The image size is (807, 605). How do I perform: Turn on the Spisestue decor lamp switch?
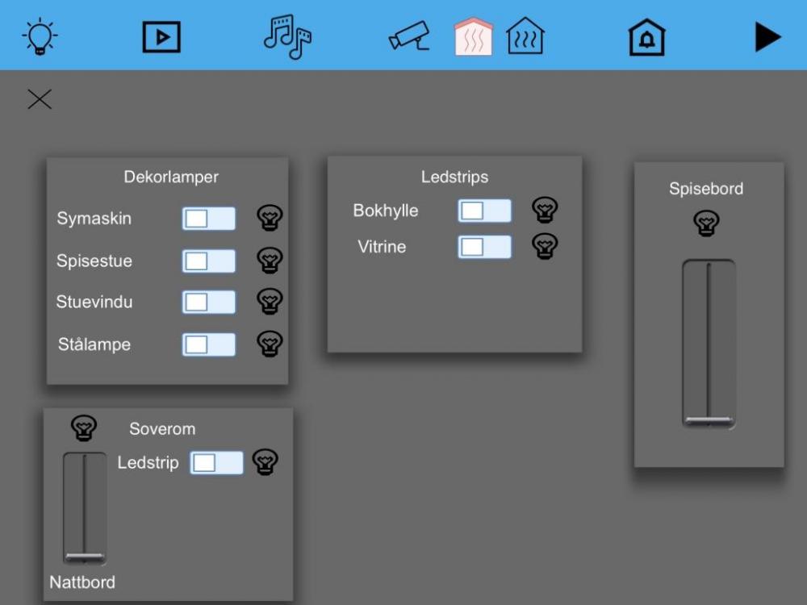[209, 261]
